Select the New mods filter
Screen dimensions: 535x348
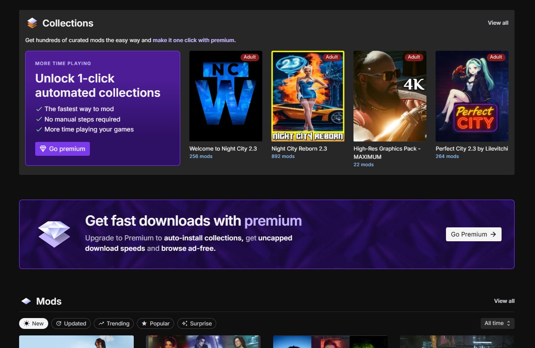(33, 323)
